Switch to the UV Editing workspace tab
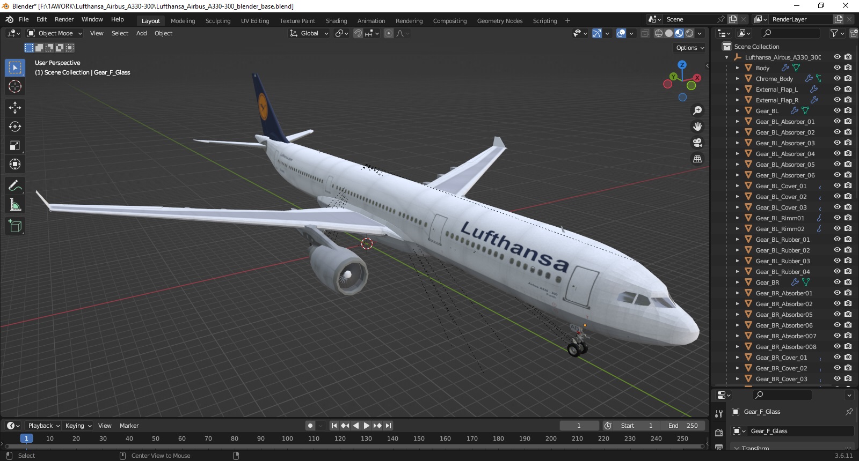The image size is (859, 461). [x=255, y=21]
